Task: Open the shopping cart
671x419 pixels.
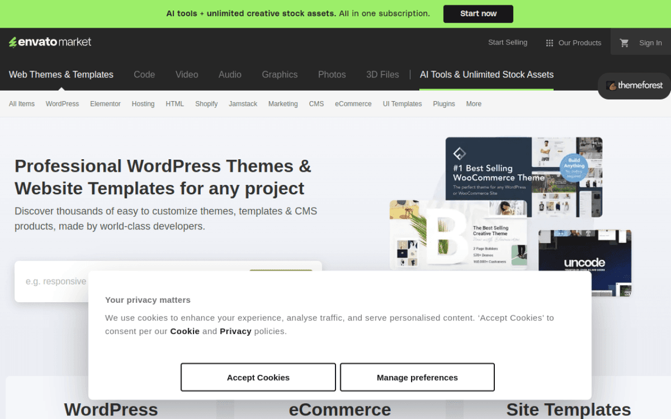Action: pyautogui.click(x=624, y=42)
